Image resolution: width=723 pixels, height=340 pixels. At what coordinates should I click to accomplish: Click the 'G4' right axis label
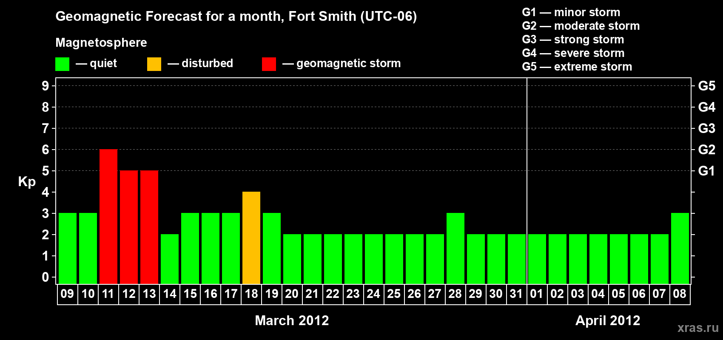[707, 107]
